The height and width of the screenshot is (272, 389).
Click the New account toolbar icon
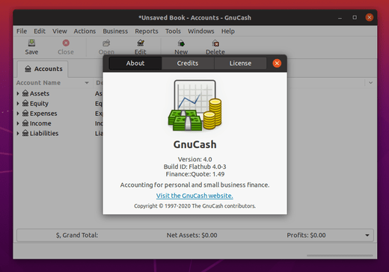(181, 43)
